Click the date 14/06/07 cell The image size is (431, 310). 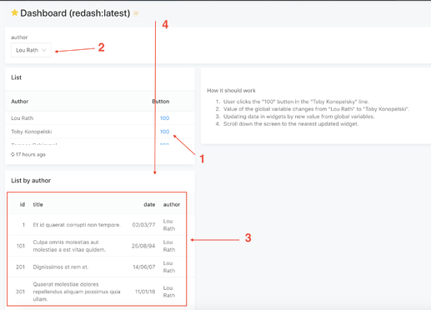tap(144, 267)
